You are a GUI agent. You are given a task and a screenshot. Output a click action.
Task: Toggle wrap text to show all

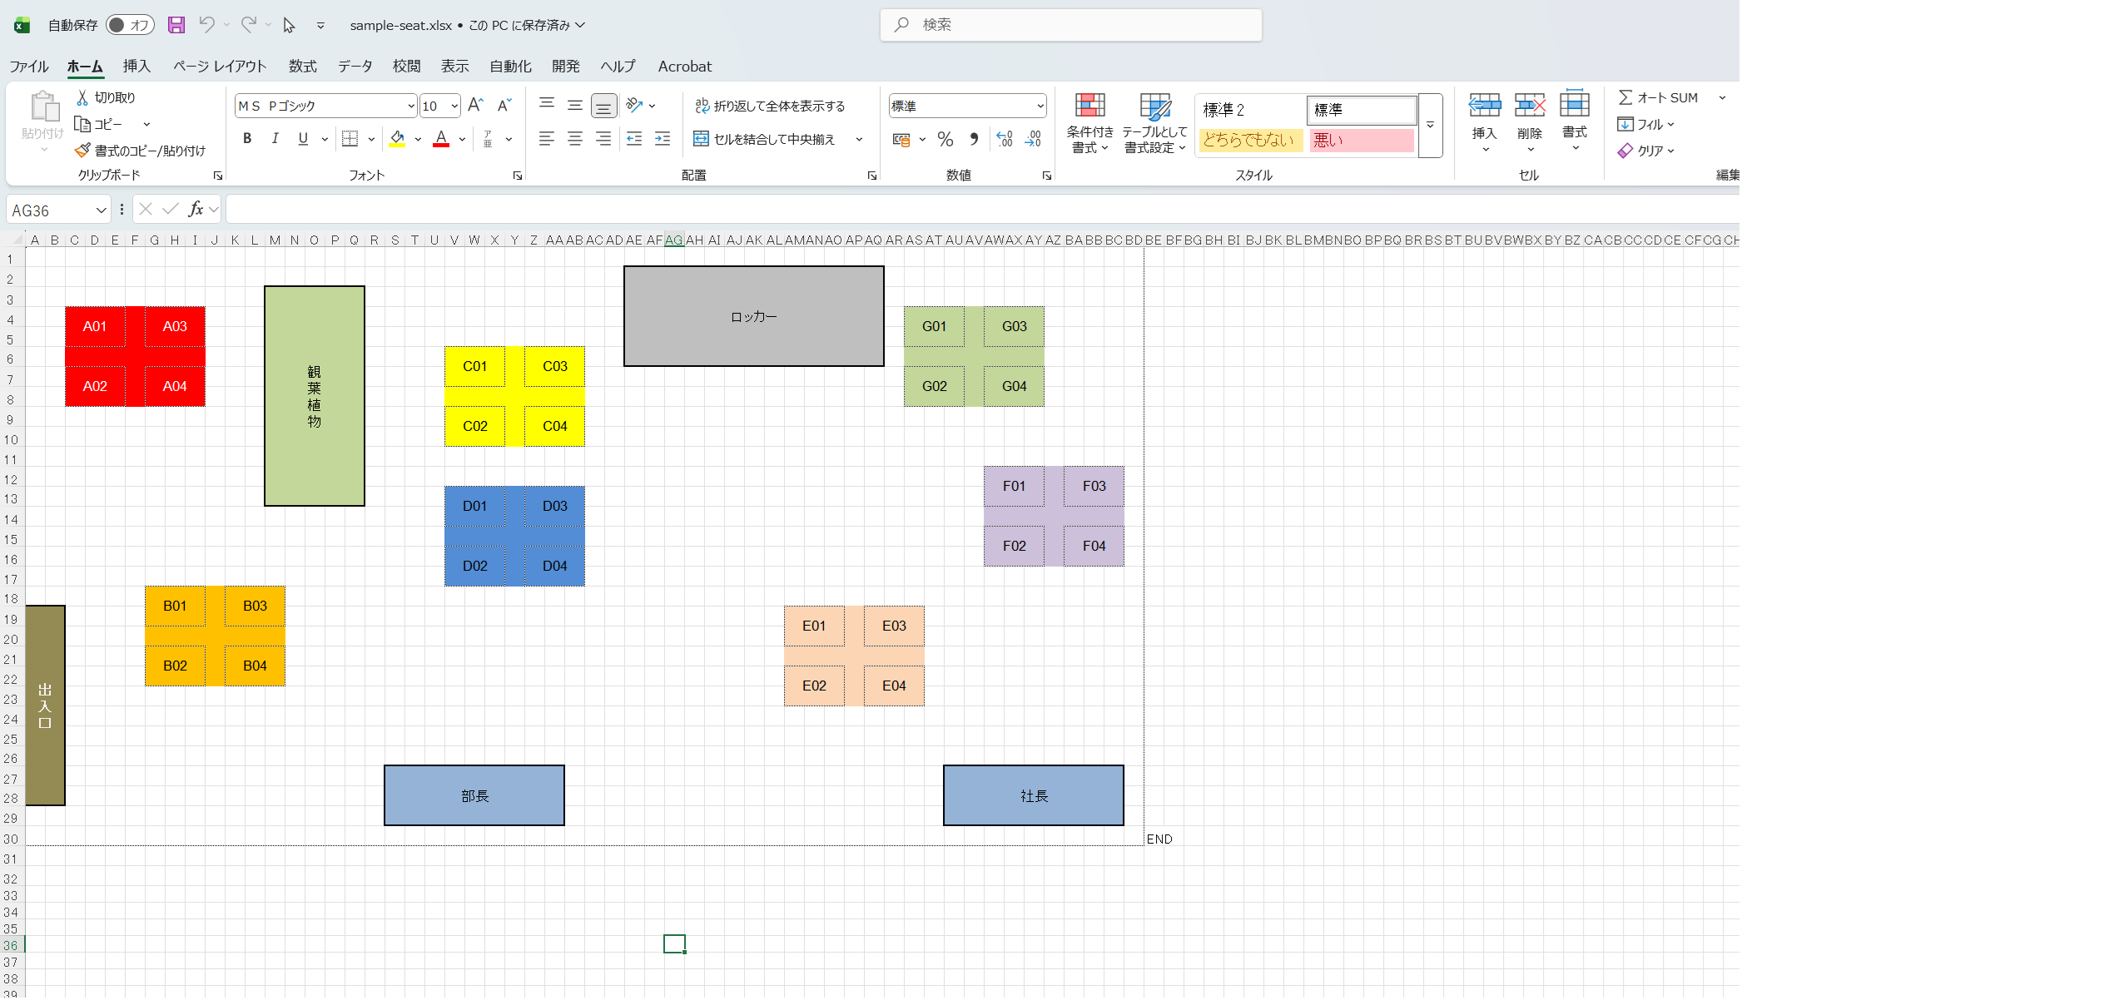770,106
